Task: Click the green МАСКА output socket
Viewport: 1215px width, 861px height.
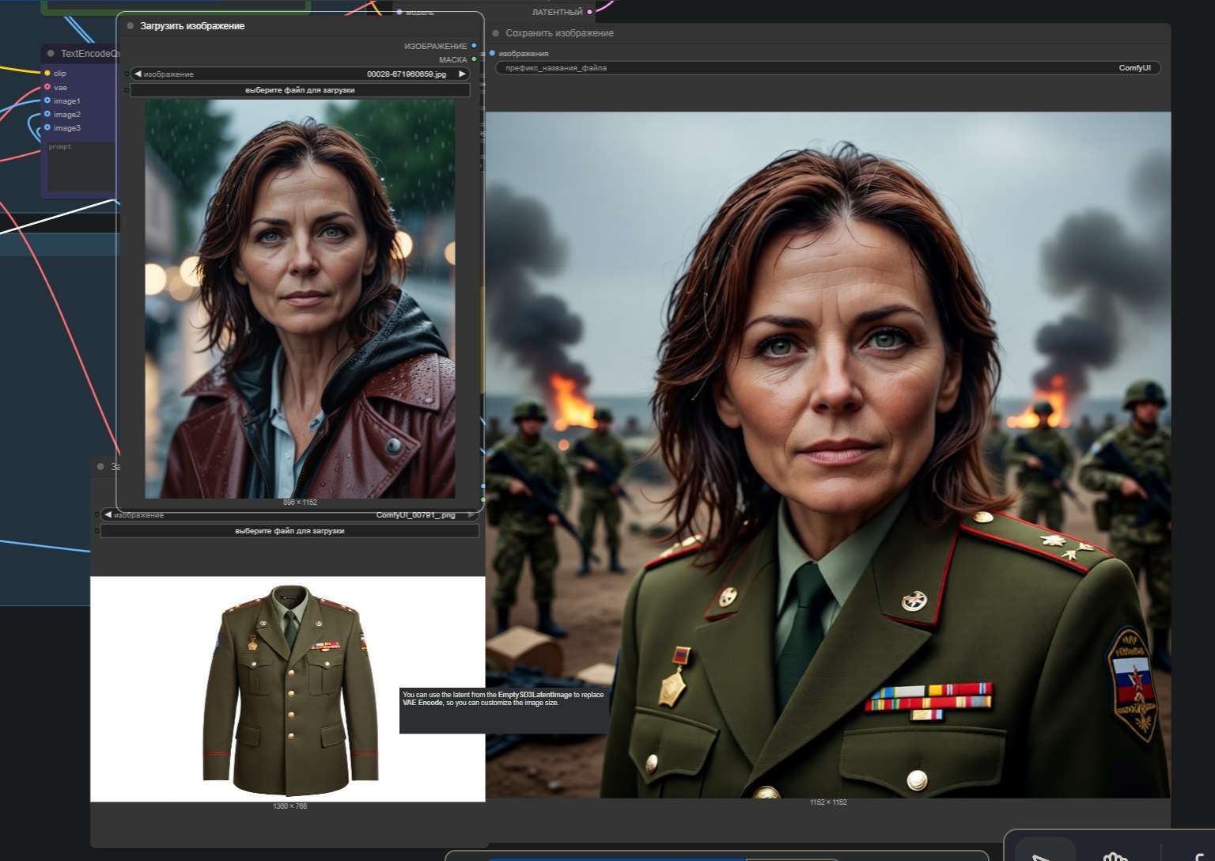Action: pyautogui.click(x=474, y=59)
